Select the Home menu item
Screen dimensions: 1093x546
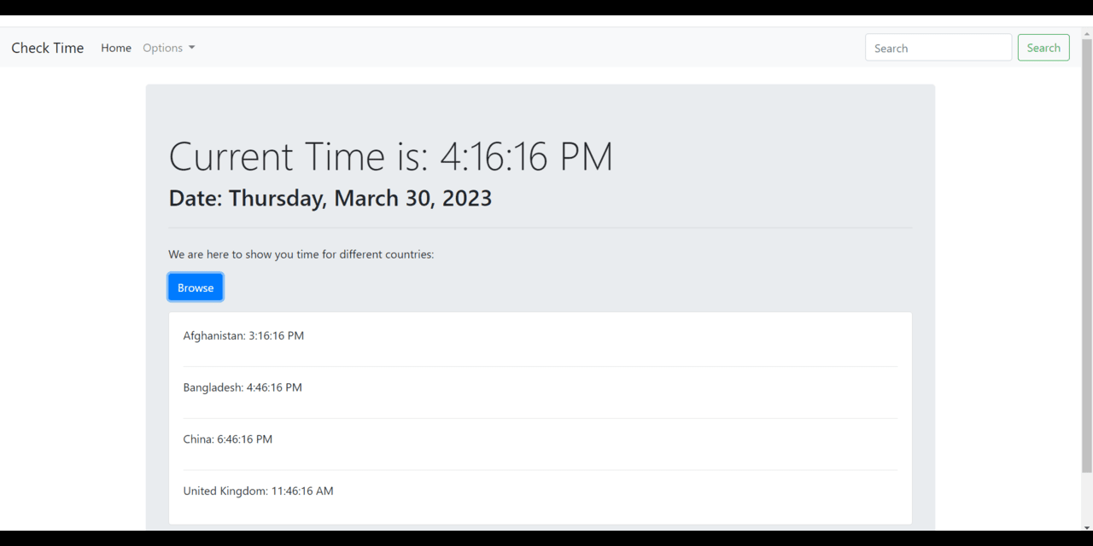click(116, 48)
